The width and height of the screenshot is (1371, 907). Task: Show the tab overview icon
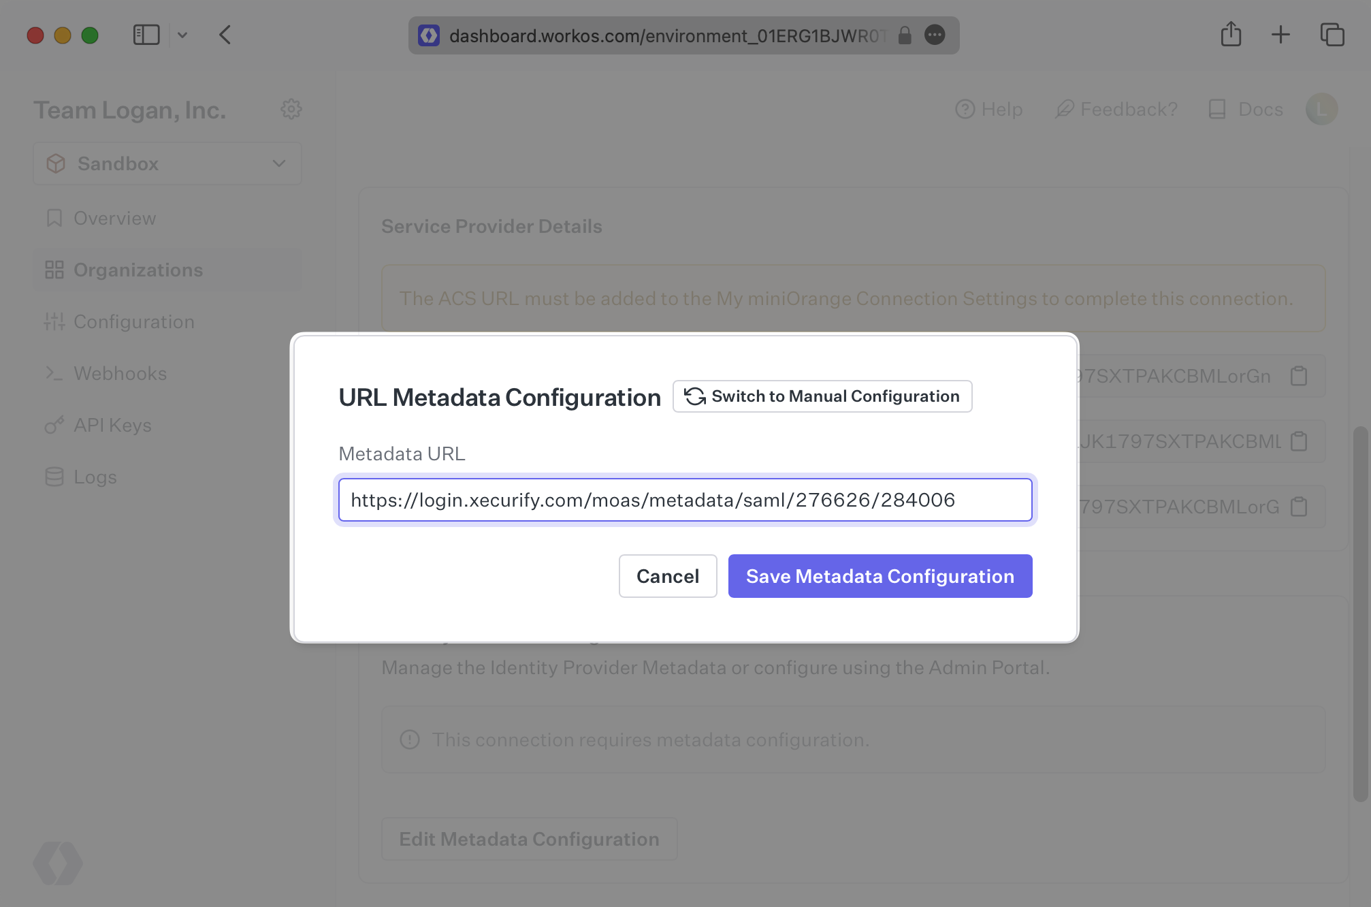(1332, 35)
